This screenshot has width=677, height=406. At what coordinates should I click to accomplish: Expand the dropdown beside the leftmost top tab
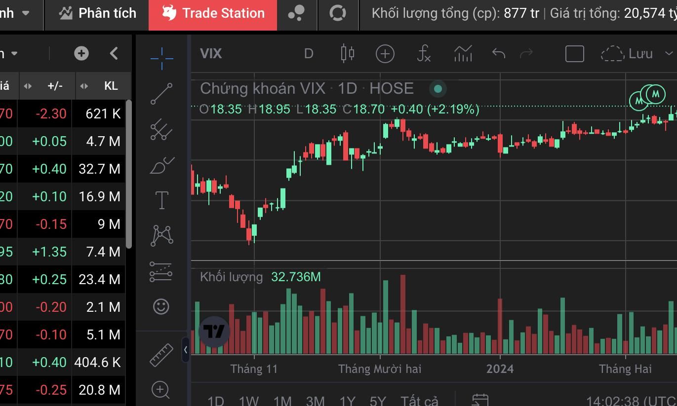26,13
